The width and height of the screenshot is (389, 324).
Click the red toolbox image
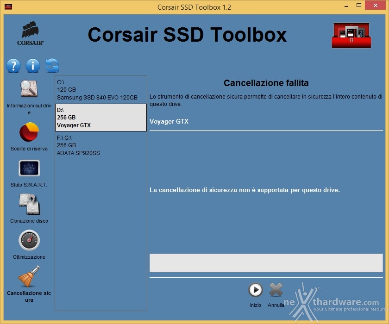coord(351,36)
